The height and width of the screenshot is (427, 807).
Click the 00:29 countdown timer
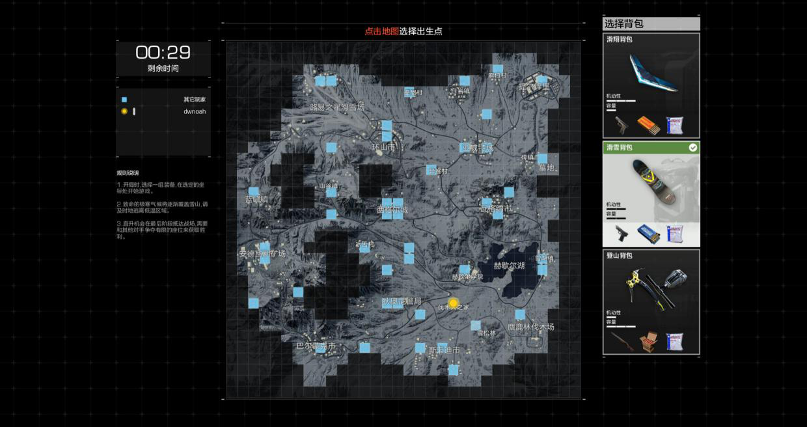(x=163, y=53)
